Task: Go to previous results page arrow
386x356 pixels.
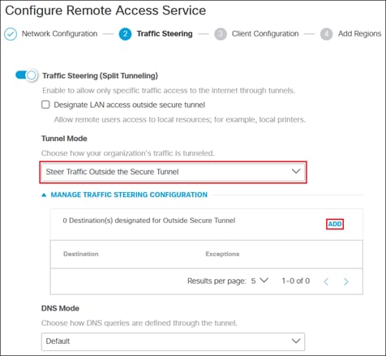Action: click(326, 281)
